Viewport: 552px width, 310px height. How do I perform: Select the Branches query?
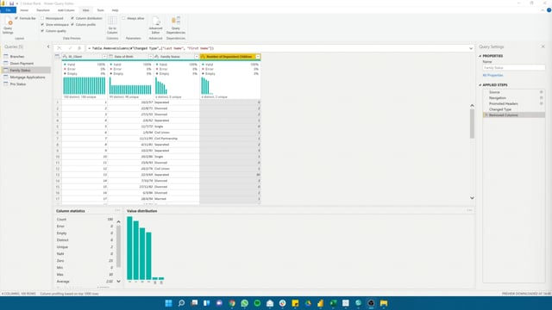(17, 57)
